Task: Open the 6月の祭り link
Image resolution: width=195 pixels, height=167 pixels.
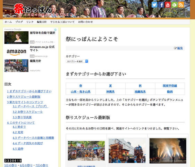Action: coord(26,165)
